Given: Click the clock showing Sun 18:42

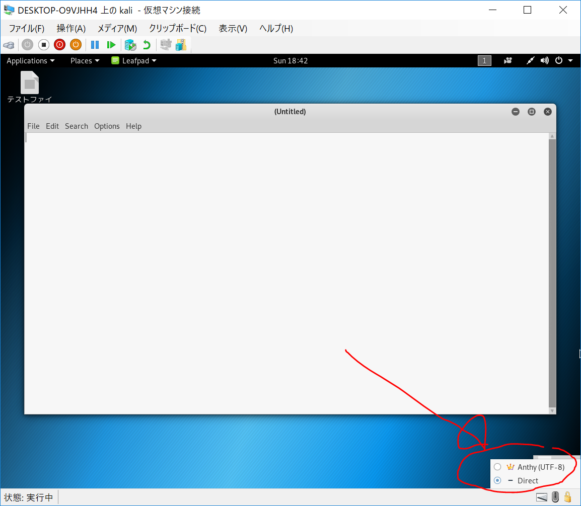Looking at the screenshot, I should (290, 61).
